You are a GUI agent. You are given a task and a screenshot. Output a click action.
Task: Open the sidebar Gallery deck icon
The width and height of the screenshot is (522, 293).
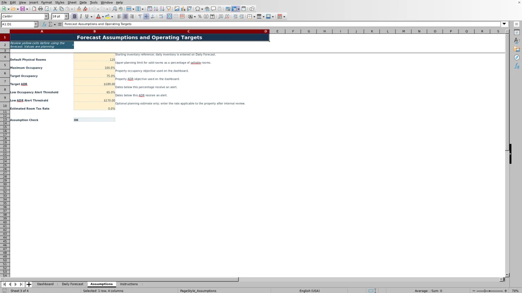pyautogui.click(x=517, y=49)
